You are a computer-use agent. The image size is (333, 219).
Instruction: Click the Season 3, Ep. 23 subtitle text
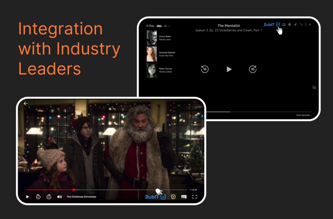pos(228,30)
